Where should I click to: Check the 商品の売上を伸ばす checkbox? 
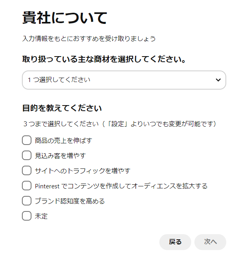(27, 140)
